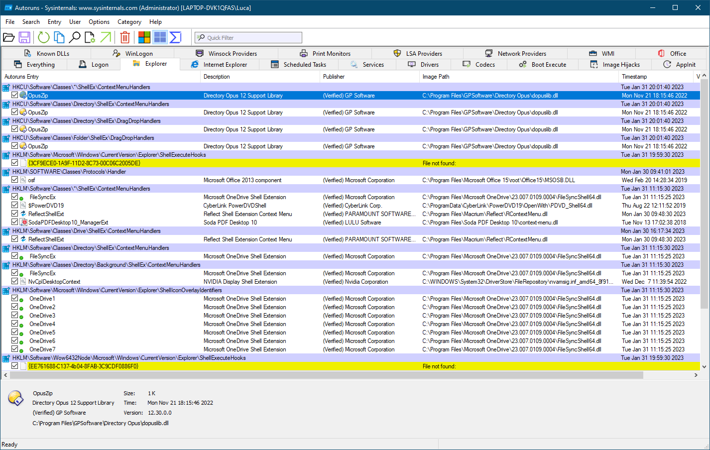Image resolution: width=710 pixels, height=450 pixels.
Task: Click the horizontal scrollbar right arrow
Action: tap(696, 375)
